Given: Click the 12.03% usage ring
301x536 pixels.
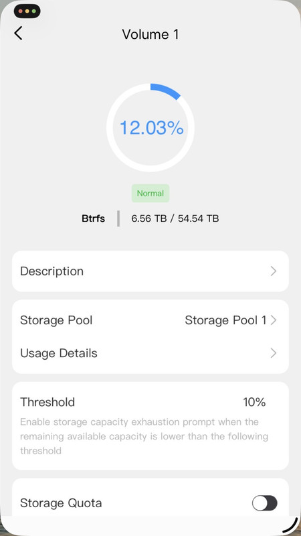Looking at the screenshot, I should pos(150,128).
